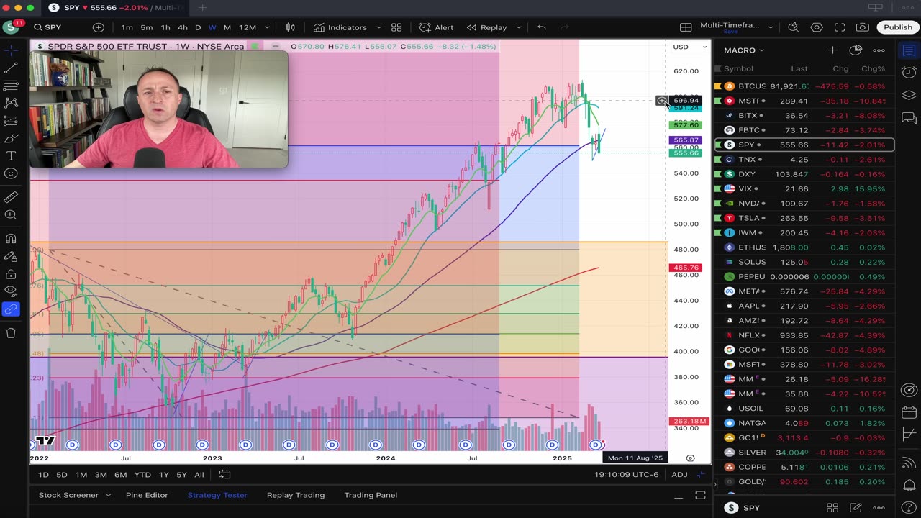Open the chart layout setup icon
921x518 pixels.
[x=686, y=27]
